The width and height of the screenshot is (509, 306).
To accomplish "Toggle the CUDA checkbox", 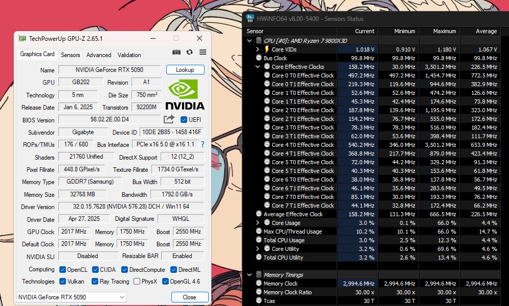I will (95, 269).
